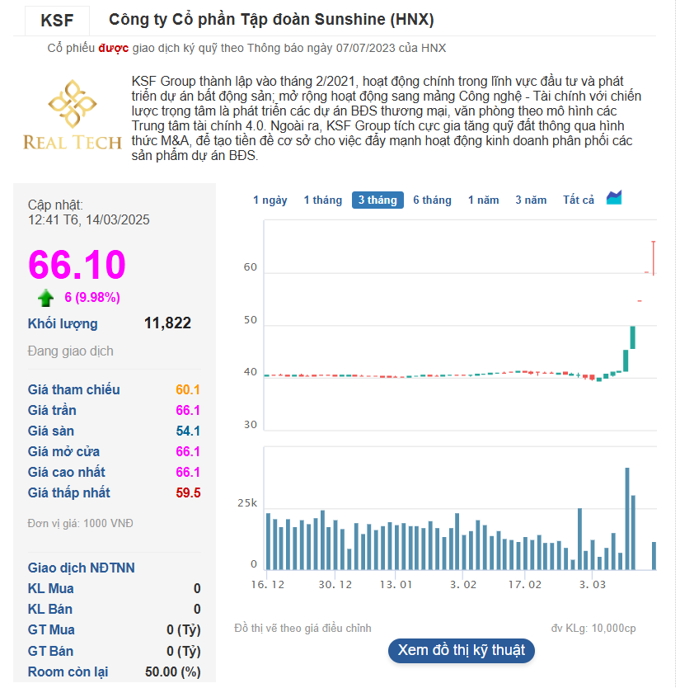Open Xem đồ thị kỹ thuật
This screenshot has width=680, height=688.
click(461, 650)
